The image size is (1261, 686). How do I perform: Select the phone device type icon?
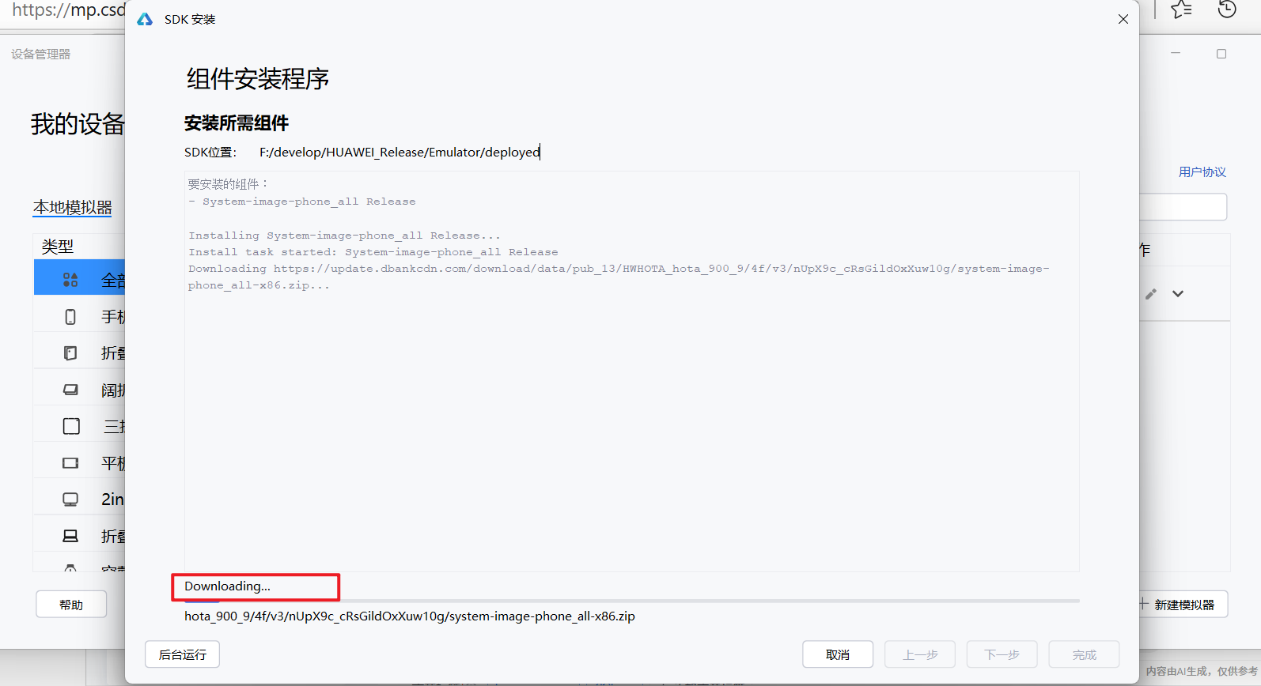pyautogui.click(x=70, y=317)
